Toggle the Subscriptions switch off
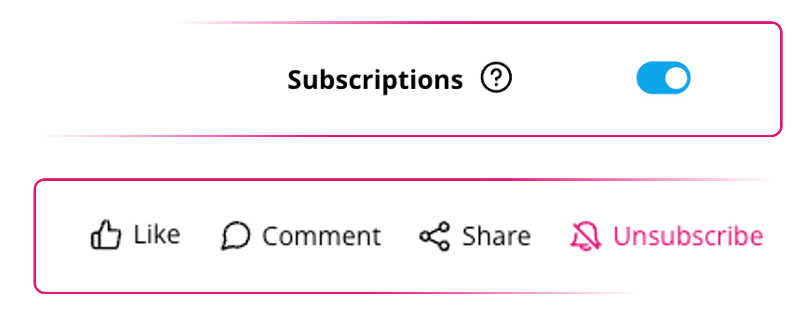This screenshot has width=803, height=314. coord(663,78)
